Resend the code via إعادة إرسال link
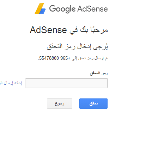Image resolution: width=152 pixels, height=141 pixels. point(11,83)
